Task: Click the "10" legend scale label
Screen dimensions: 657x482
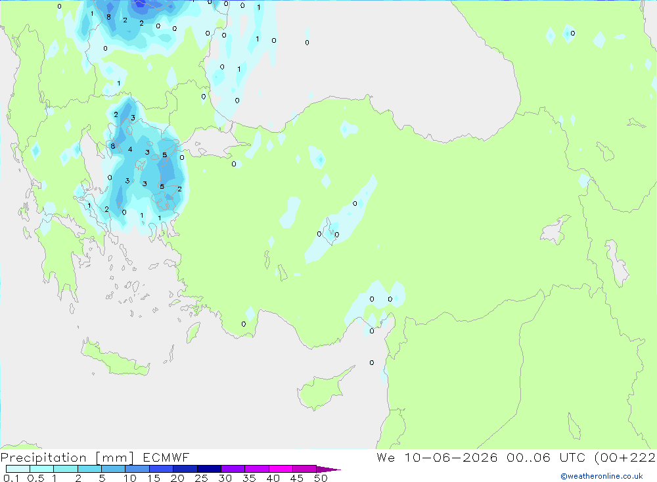Action: coord(130,478)
